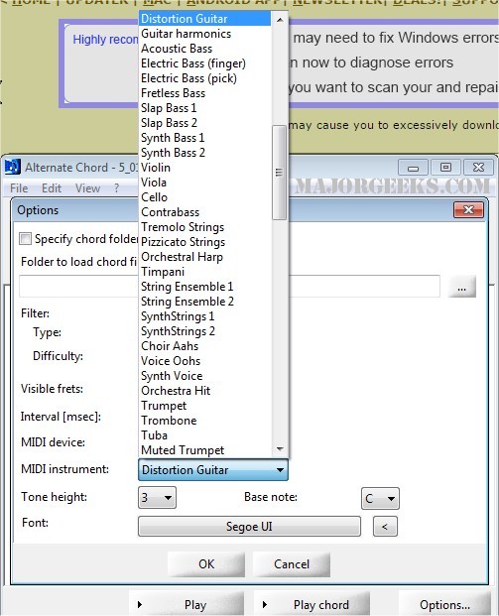Click scroll-down arrow of instrument list
This screenshot has width=499, height=616.
point(280,449)
